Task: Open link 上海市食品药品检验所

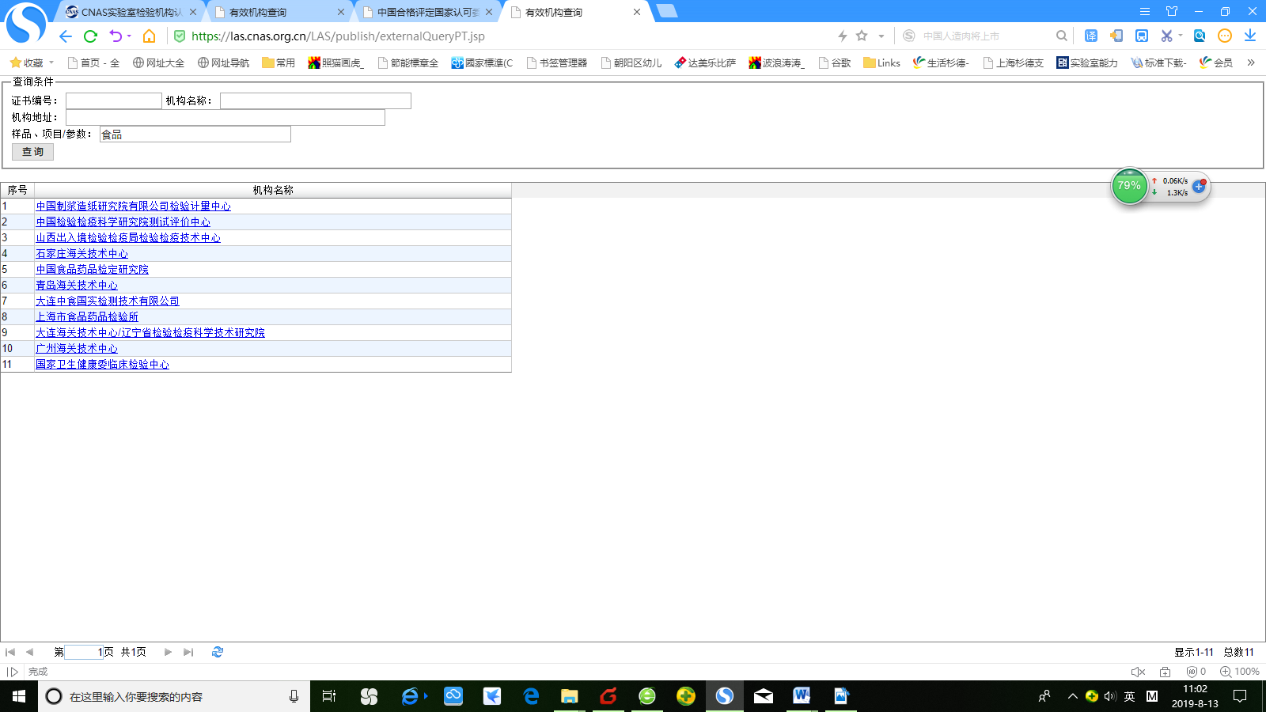Action: (87, 316)
